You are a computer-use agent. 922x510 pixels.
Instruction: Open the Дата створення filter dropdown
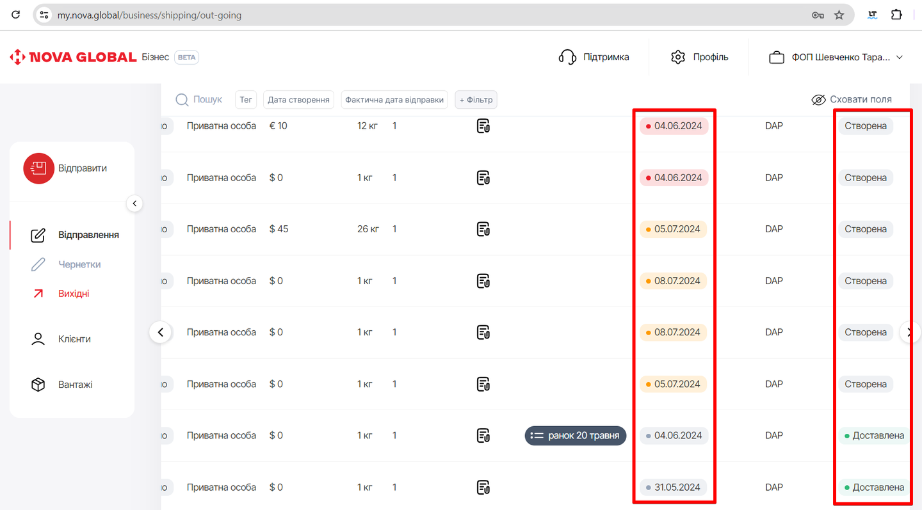pos(299,100)
